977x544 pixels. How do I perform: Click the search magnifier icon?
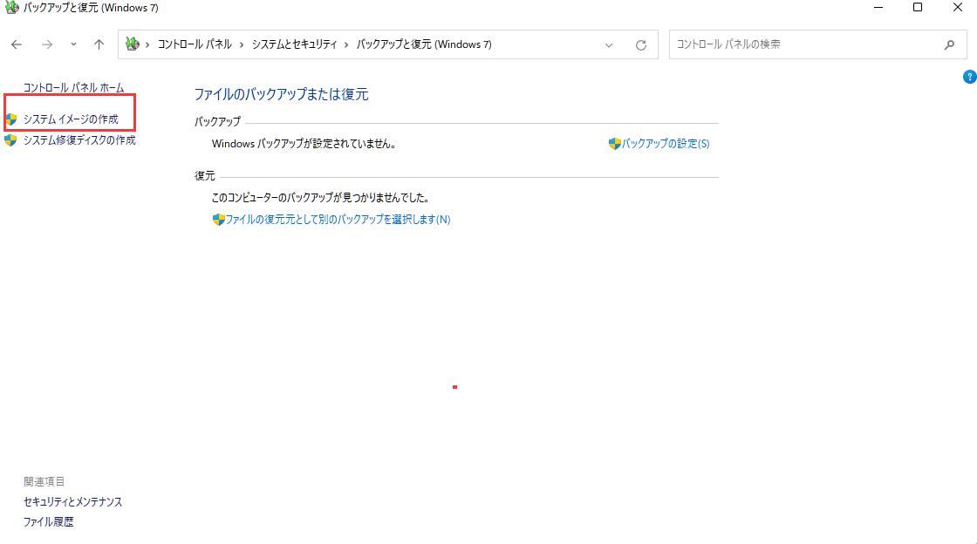pyautogui.click(x=951, y=44)
